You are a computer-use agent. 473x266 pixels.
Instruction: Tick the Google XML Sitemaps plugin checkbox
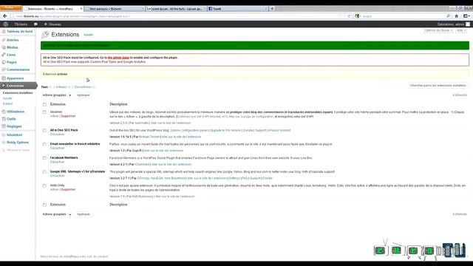coord(44,172)
